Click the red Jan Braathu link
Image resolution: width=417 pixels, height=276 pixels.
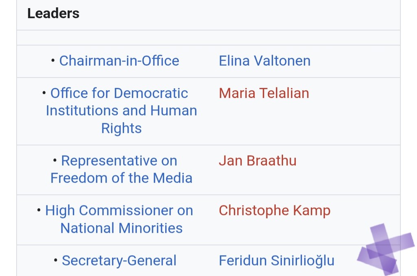257,161
